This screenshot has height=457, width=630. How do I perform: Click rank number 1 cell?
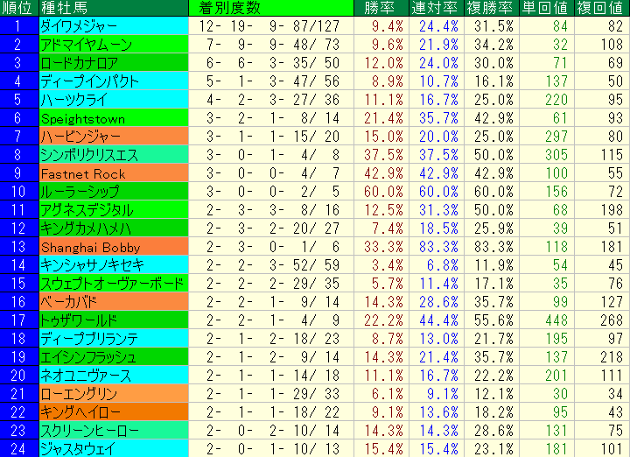coord(19,26)
